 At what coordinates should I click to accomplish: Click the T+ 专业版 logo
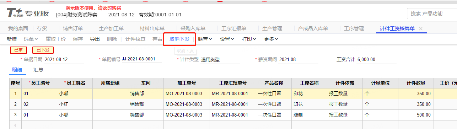click(x=28, y=13)
